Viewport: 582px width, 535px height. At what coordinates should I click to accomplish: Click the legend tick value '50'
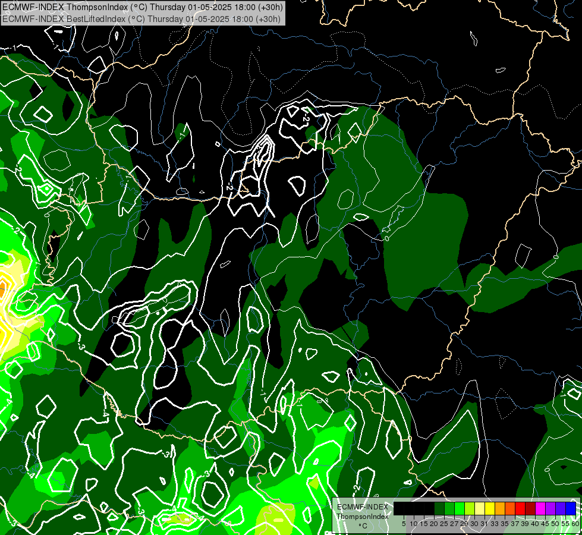coord(555,524)
